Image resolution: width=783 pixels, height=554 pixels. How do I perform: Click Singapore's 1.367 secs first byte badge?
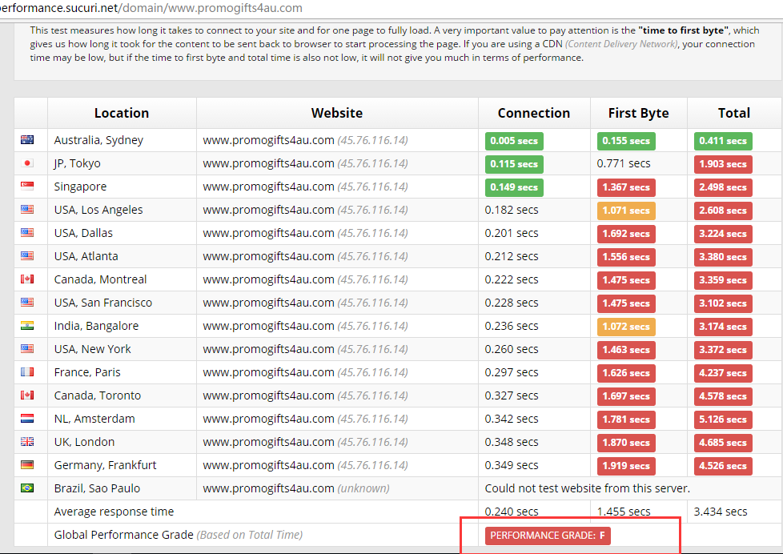[x=626, y=187]
